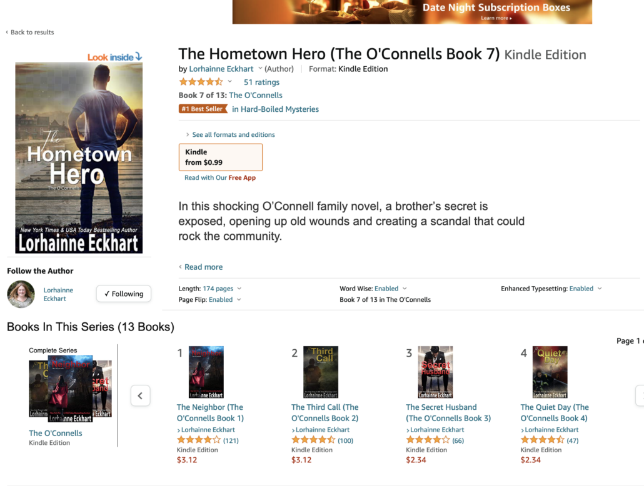Open the Hard-Boiled Mysteries category link
Viewport: 644px width, 486px height.
point(275,109)
